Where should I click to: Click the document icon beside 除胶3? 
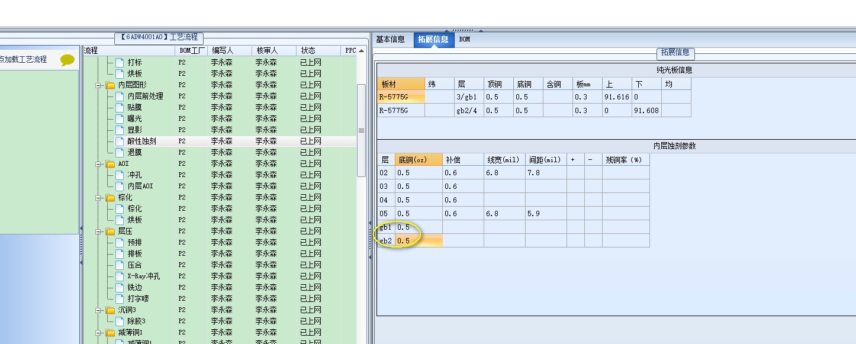point(120,321)
